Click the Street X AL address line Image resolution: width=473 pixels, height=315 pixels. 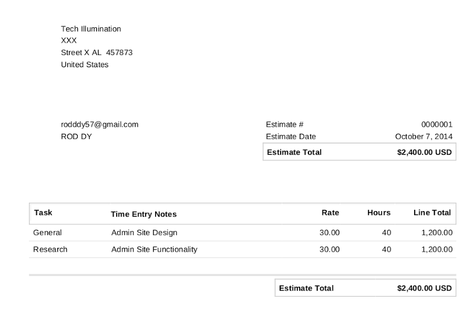(x=97, y=53)
